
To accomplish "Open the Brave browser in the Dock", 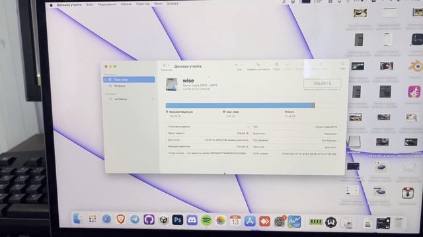I will (x=120, y=219).
